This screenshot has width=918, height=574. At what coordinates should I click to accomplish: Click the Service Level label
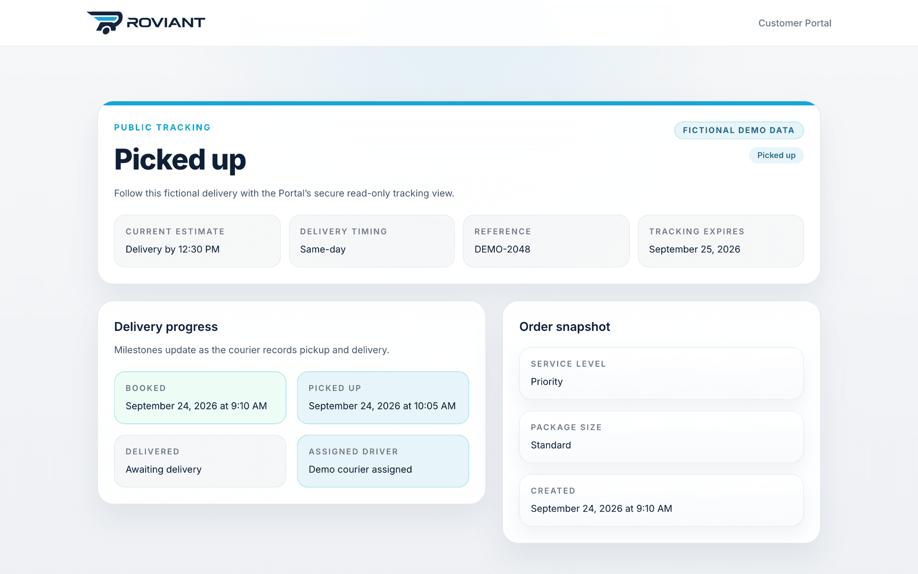coord(568,364)
